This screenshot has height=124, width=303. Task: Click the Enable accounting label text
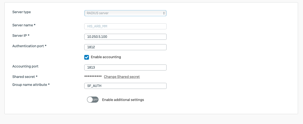pos(106,57)
